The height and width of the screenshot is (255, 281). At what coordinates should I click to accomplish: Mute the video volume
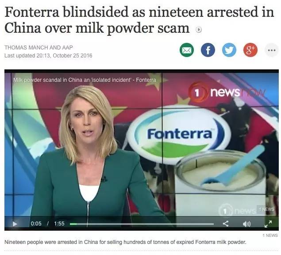pos(246,224)
